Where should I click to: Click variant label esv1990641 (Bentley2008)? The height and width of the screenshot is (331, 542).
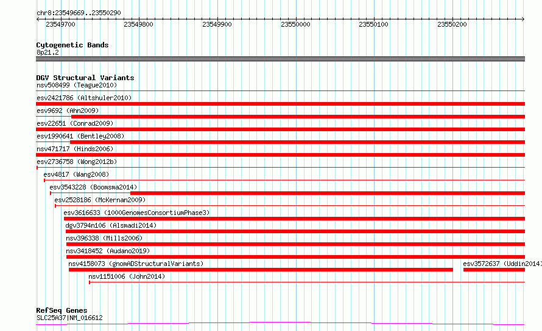[80, 136]
